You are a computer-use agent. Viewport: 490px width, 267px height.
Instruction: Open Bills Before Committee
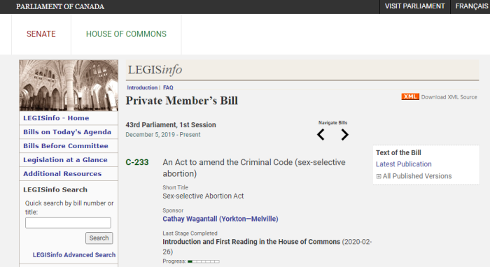point(66,145)
